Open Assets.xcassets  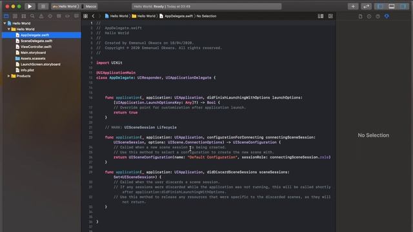click(x=30, y=59)
